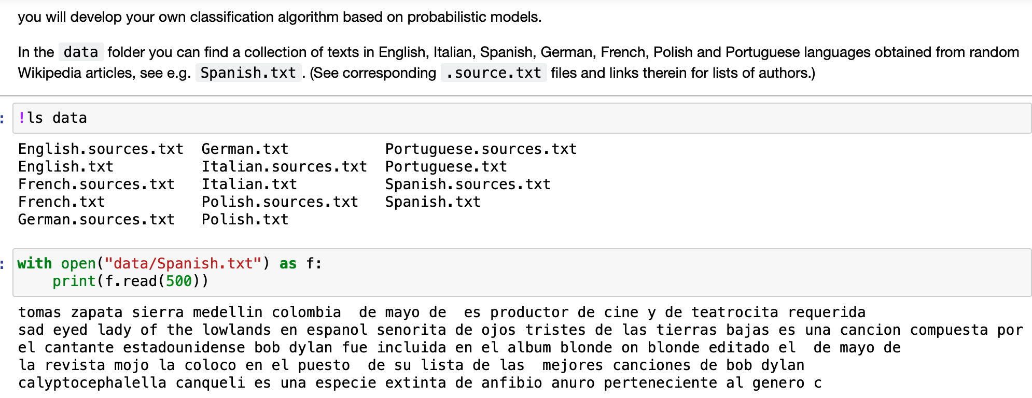Click 'Spanish.txt' inline code in description
This screenshot has height=398, width=1032.
248,73
